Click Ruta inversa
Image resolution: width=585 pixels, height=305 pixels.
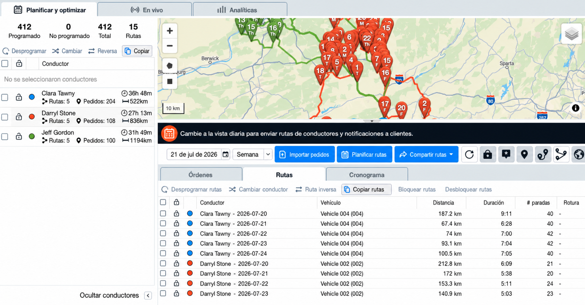[316, 189]
